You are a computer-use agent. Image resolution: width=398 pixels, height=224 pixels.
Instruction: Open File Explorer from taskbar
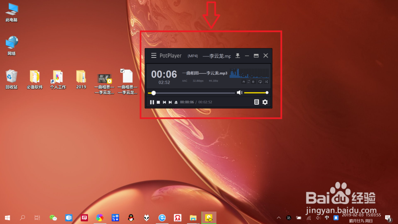(x=193, y=218)
